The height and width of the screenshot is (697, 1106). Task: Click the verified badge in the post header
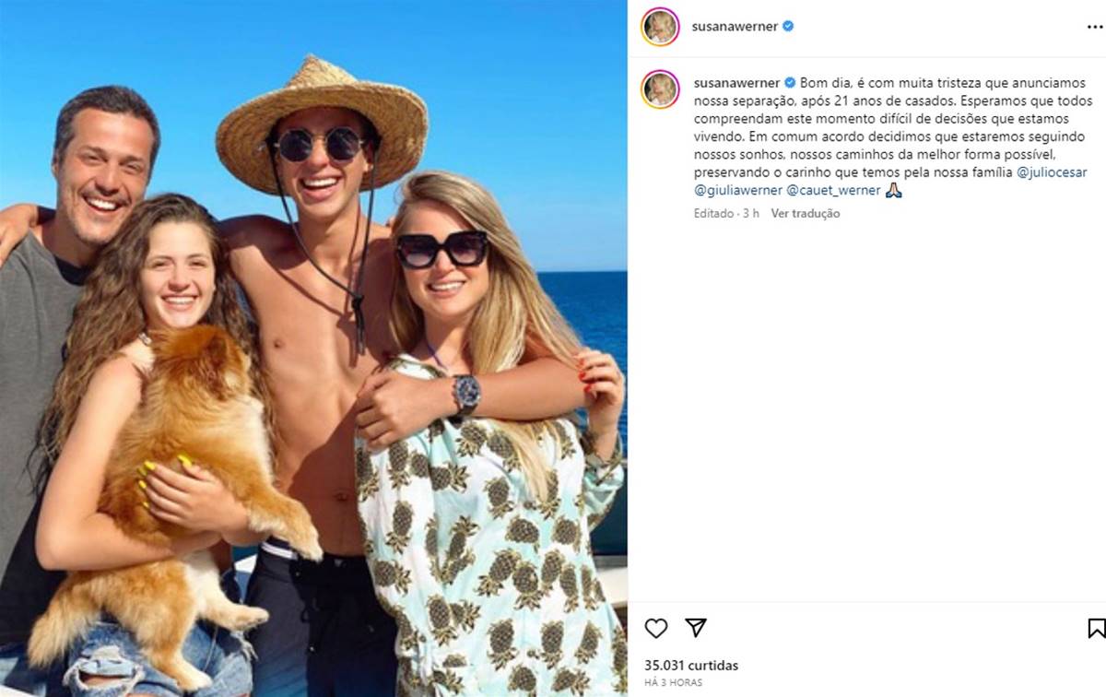pyautogui.click(x=788, y=27)
